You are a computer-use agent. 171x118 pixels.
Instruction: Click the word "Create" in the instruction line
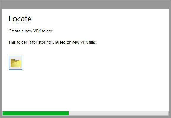[14, 31]
